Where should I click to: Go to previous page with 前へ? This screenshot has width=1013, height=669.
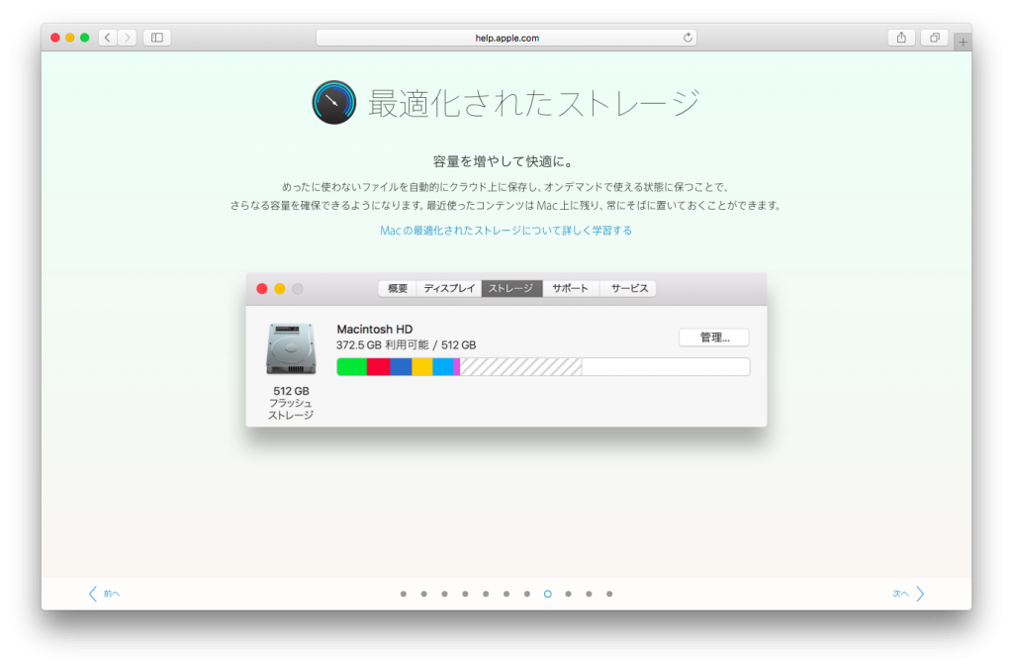104,594
